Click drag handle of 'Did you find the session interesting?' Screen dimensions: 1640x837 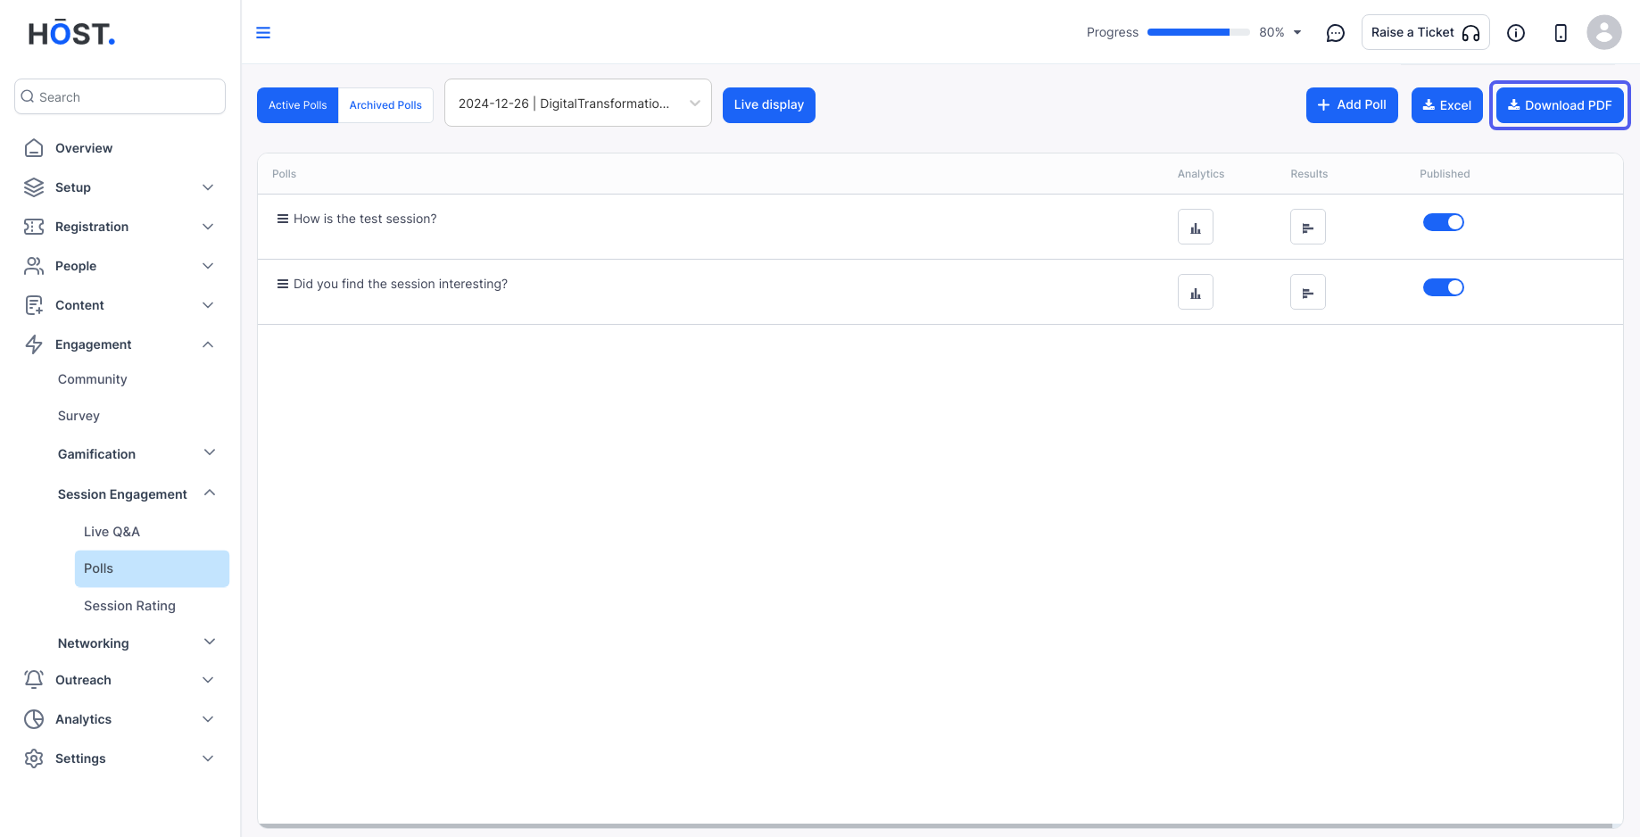coord(282,284)
